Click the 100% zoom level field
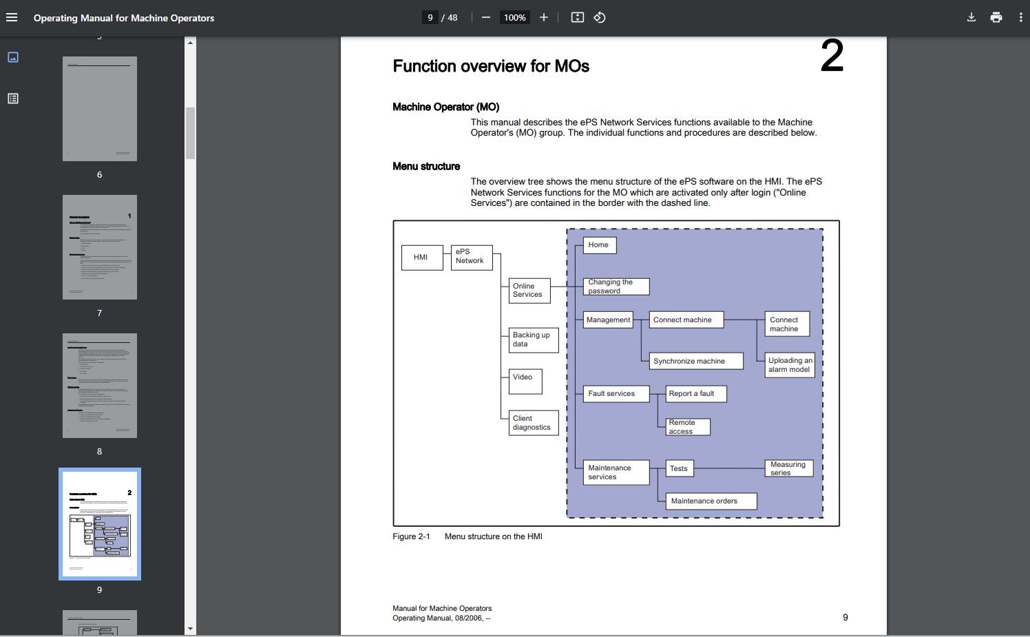1030x637 pixels. click(x=515, y=18)
